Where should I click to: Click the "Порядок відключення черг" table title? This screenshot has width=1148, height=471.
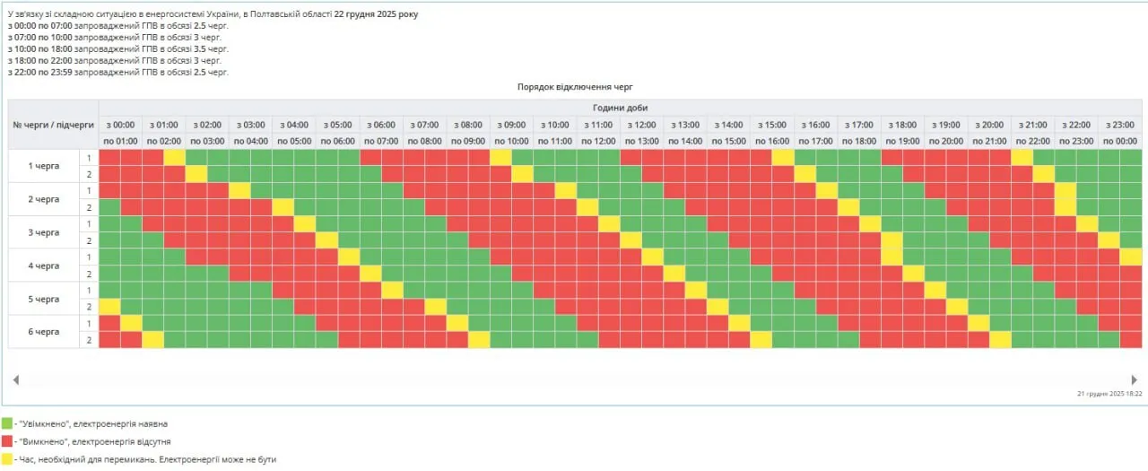(575, 87)
